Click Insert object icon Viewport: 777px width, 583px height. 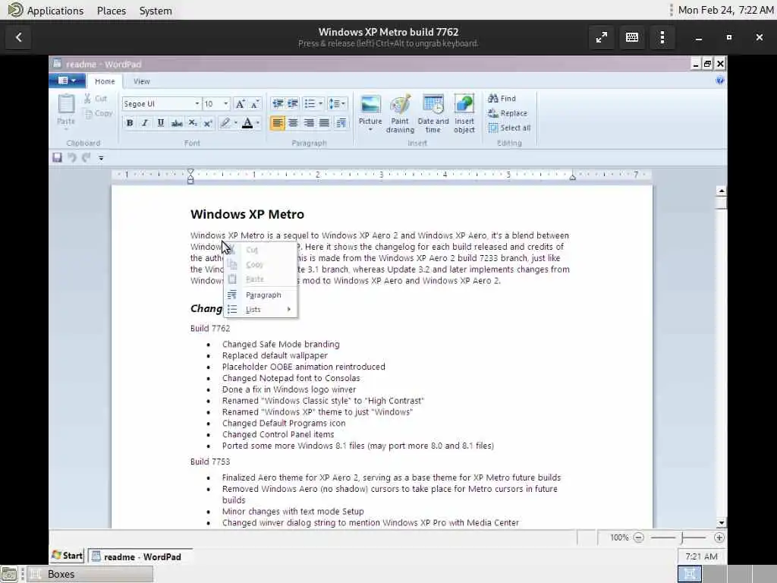464,114
